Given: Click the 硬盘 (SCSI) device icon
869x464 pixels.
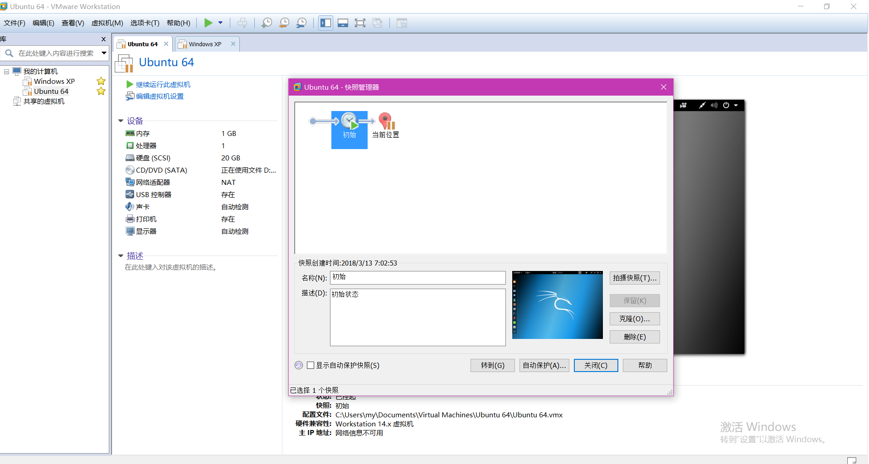Looking at the screenshot, I should pos(130,158).
